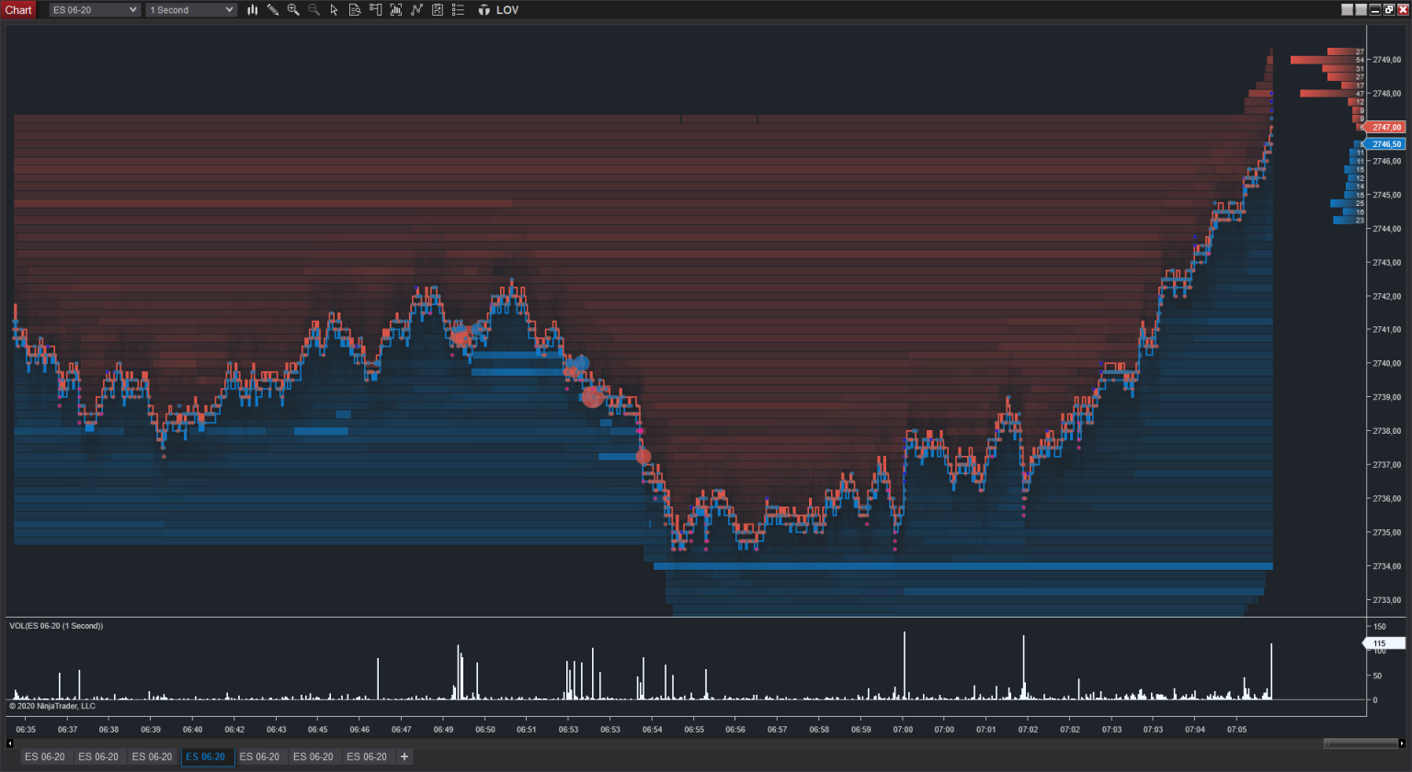
Task: Switch to the first ES 06-20 tab
Action: click(x=44, y=756)
